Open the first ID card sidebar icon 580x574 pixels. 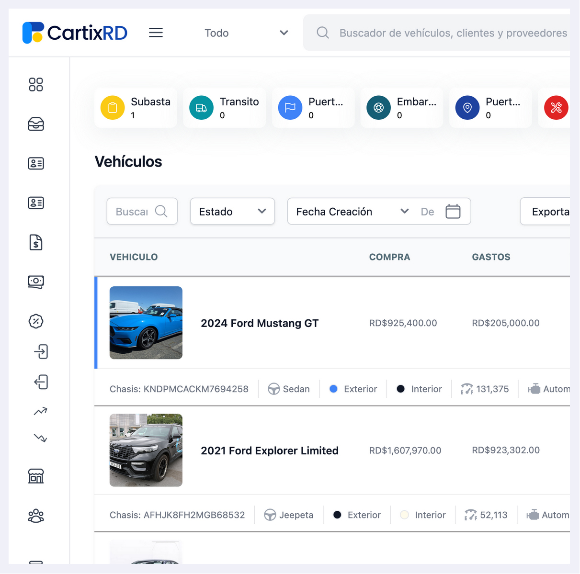[36, 163]
